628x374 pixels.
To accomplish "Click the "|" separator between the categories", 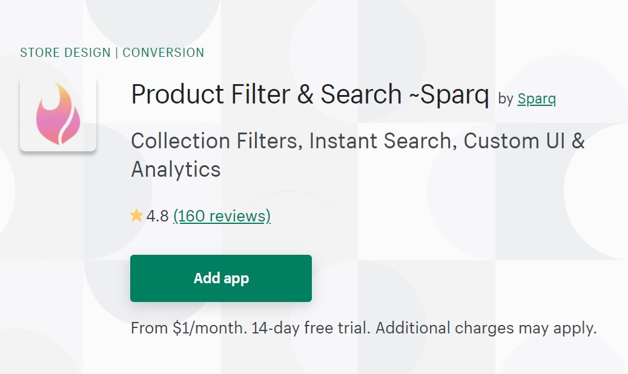I will point(116,53).
